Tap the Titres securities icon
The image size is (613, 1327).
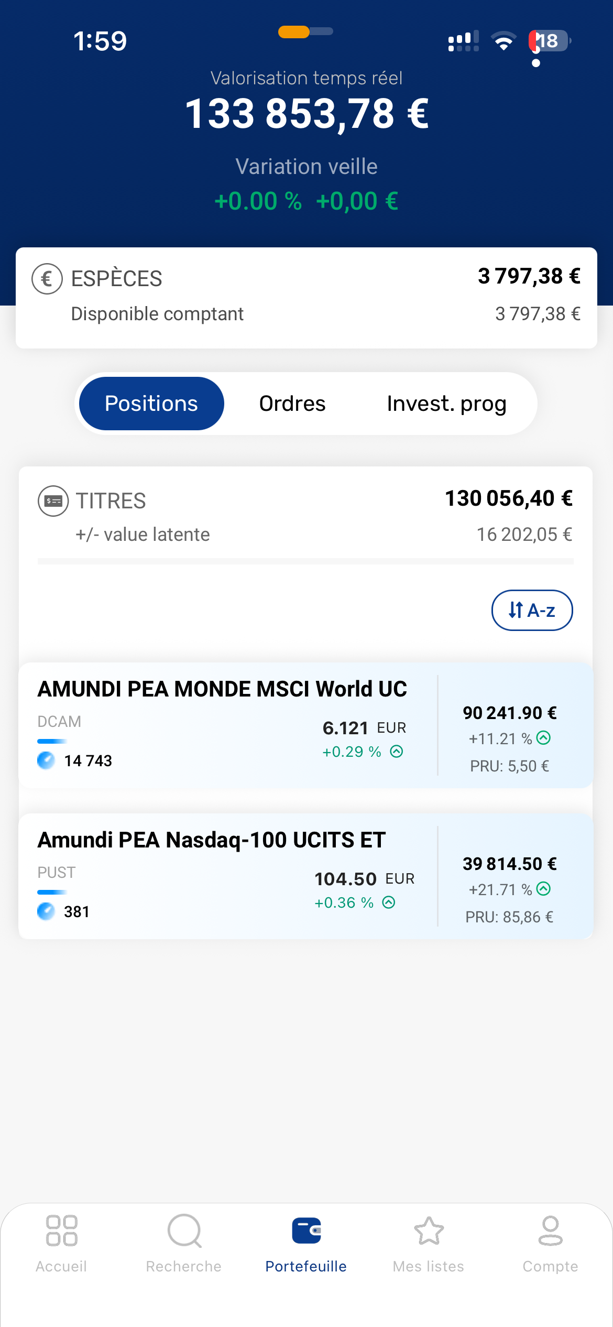click(x=53, y=501)
